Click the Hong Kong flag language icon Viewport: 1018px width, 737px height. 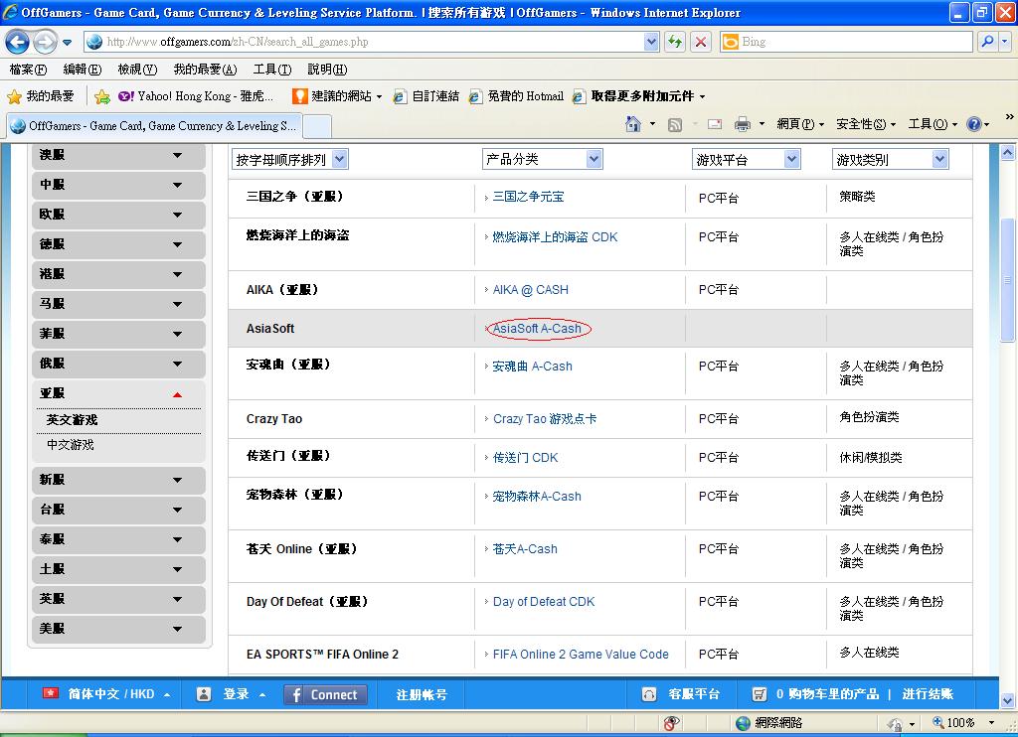point(51,693)
